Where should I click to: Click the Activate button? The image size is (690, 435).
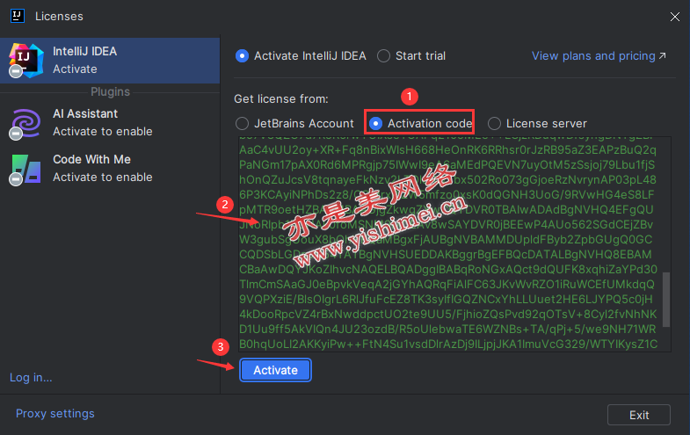[x=275, y=370]
